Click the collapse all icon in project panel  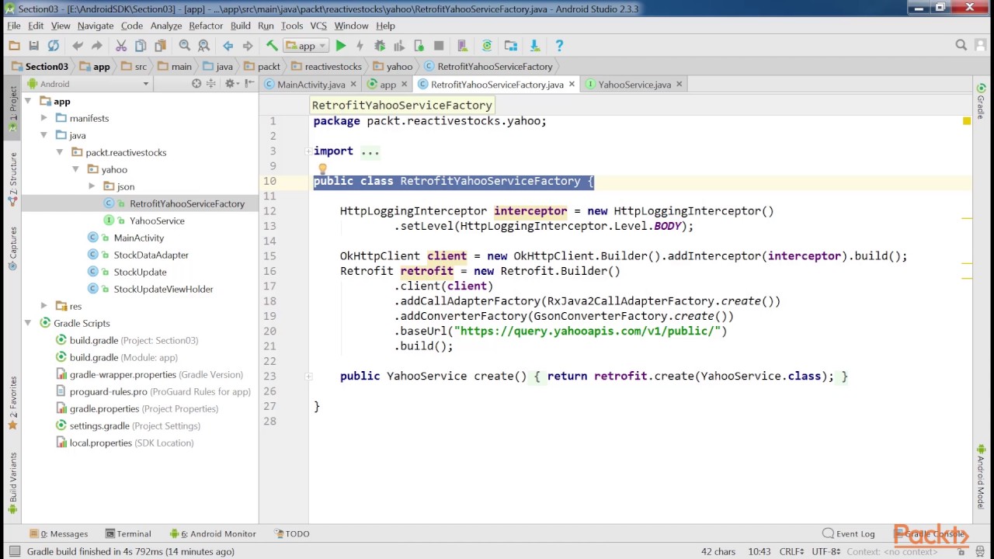click(211, 84)
